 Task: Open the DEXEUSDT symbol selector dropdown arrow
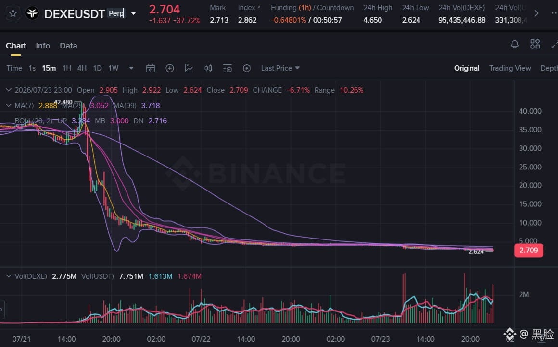click(x=133, y=13)
